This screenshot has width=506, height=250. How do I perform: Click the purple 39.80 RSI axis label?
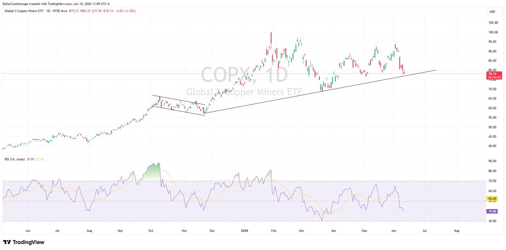click(x=493, y=211)
